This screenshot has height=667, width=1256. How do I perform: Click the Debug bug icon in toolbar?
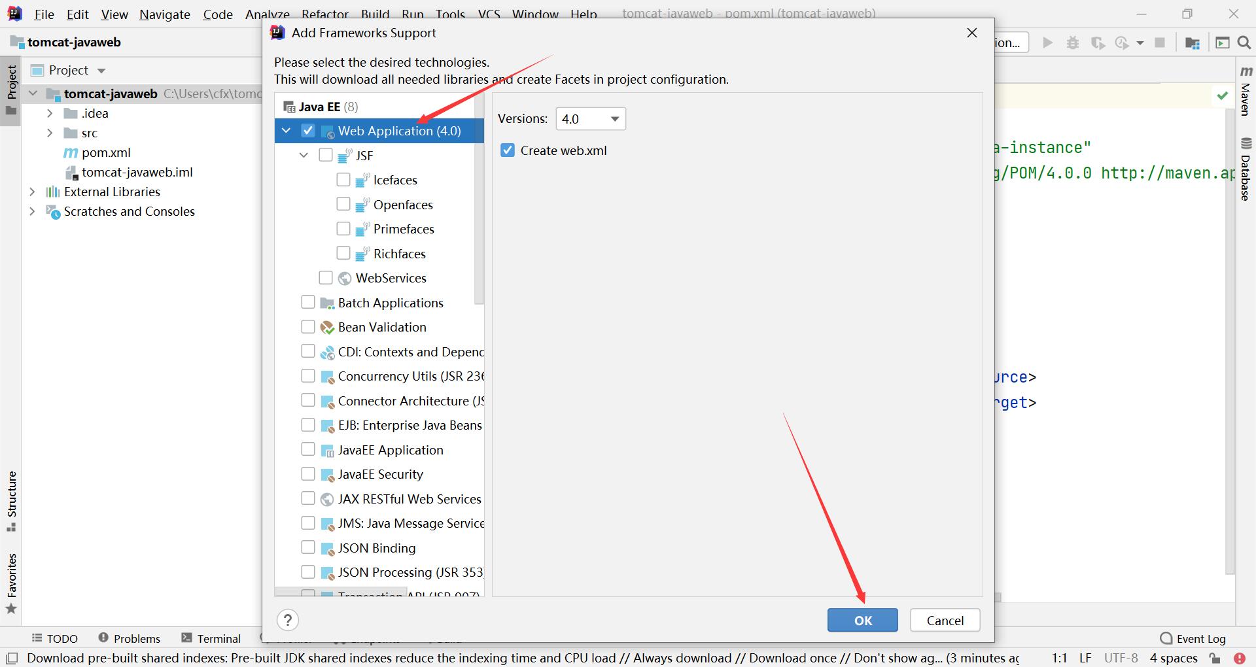pos(1073,43)
